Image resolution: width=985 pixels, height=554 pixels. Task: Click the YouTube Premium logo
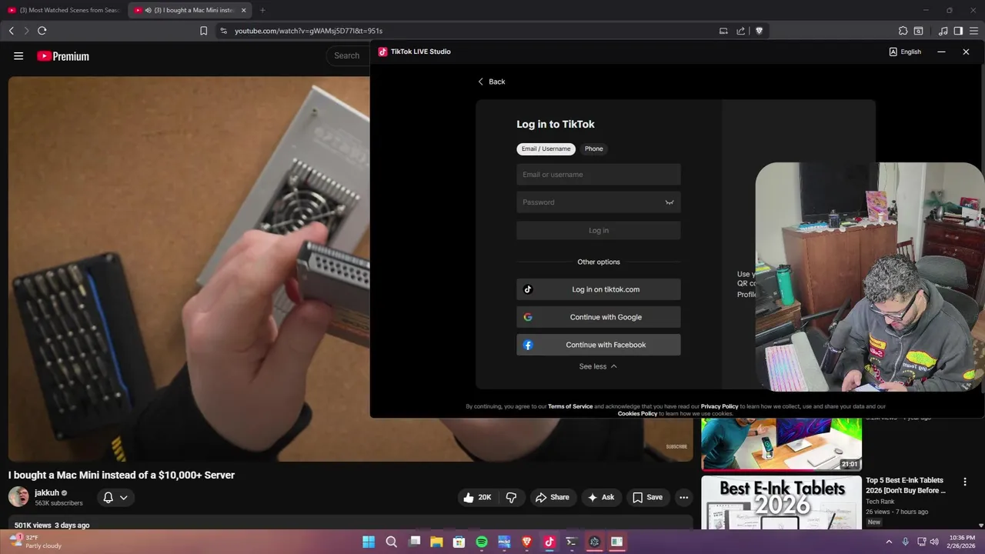pyautogui.click(x=63, y=56)
